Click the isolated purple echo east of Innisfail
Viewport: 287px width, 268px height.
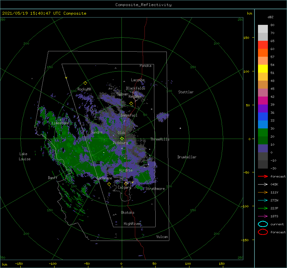(x=162, y=117)
